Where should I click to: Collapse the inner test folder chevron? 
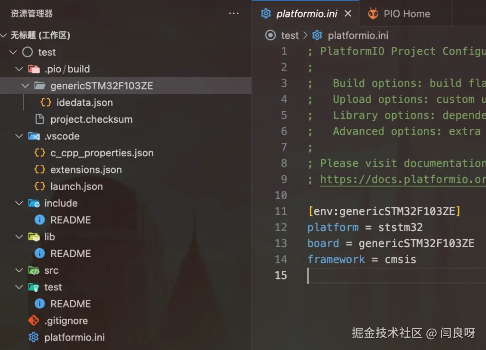[x=19, y=287]
